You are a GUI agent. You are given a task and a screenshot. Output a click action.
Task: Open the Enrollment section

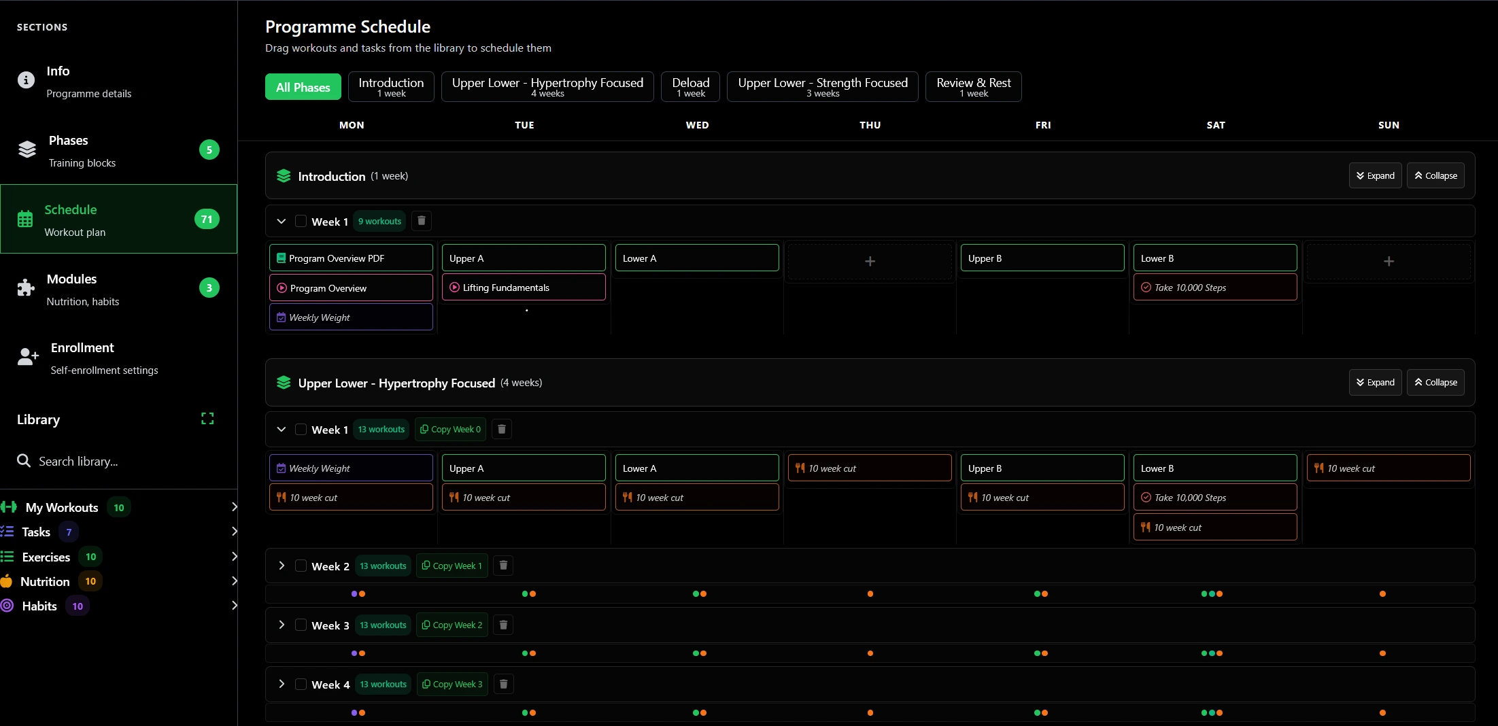click(118, 358)
